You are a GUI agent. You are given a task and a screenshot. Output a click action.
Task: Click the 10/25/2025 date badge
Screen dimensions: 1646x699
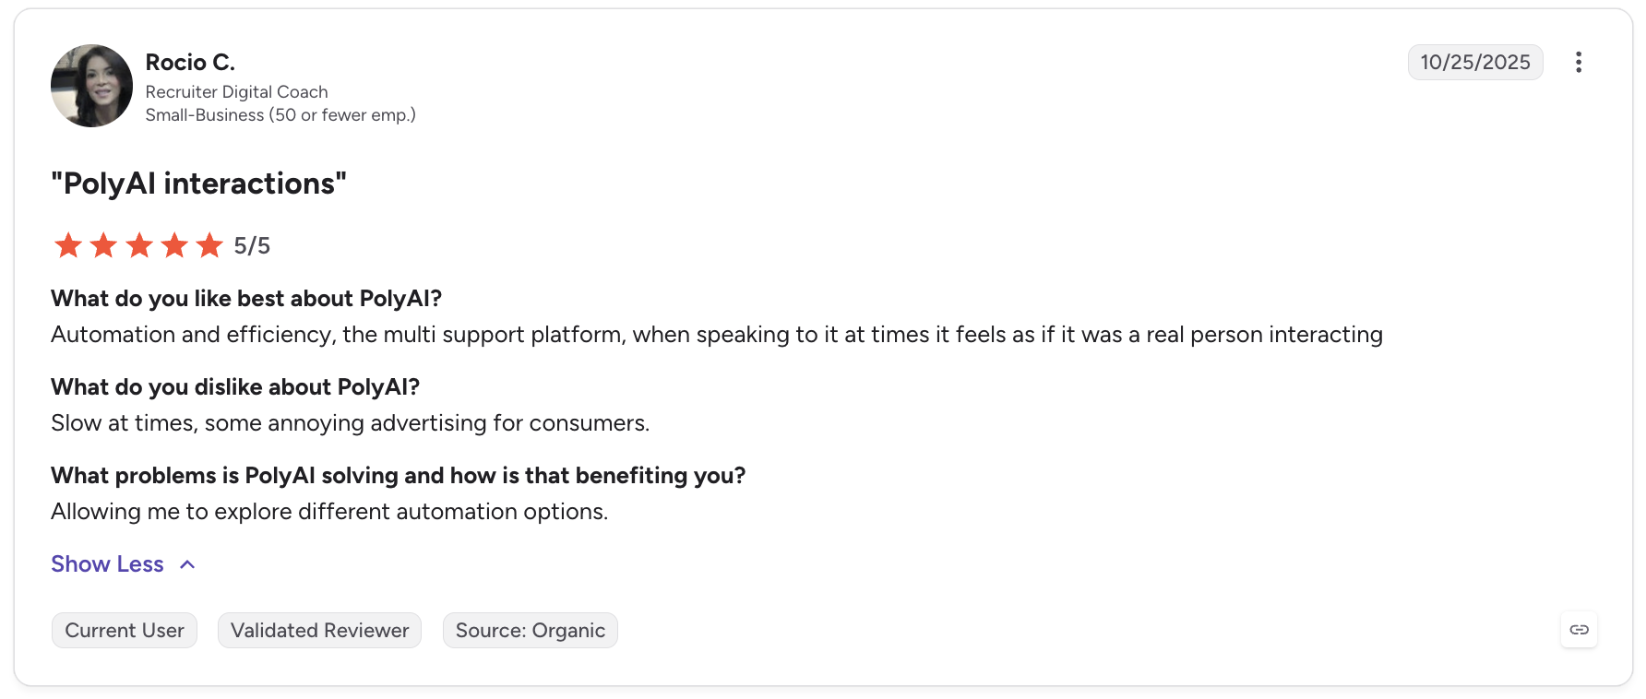point(1475,62)
